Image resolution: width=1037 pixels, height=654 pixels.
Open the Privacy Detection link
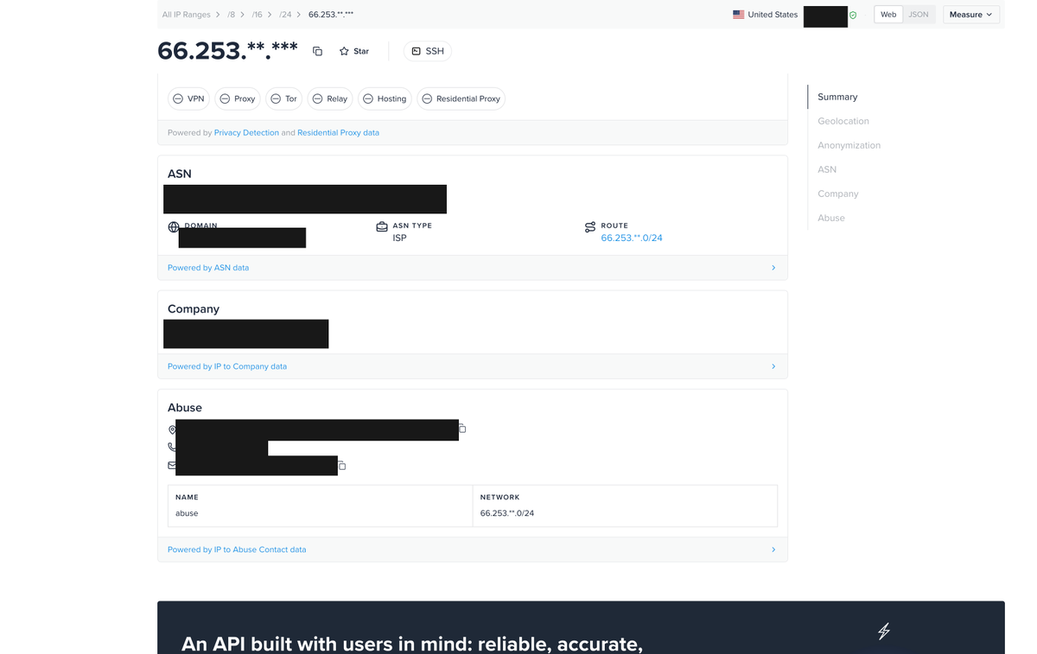click(246, 133)
